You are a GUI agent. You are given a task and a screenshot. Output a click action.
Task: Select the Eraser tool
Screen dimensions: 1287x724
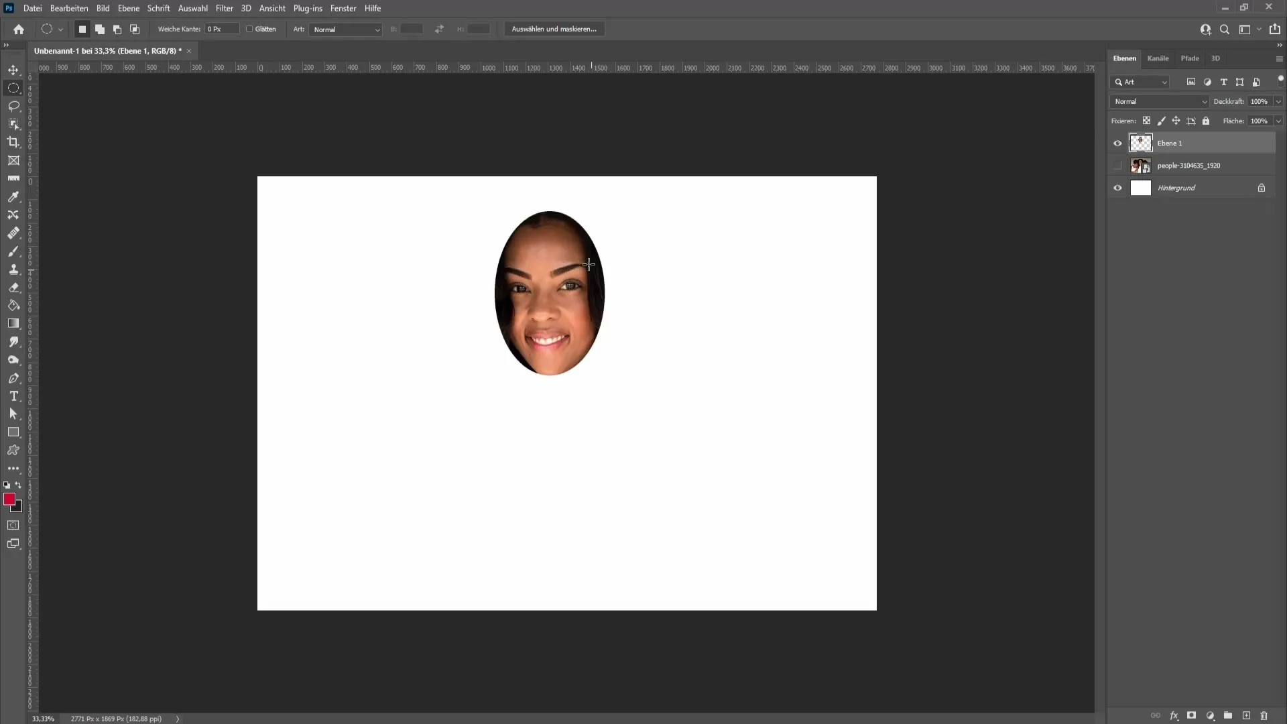(x=13, y=288)
